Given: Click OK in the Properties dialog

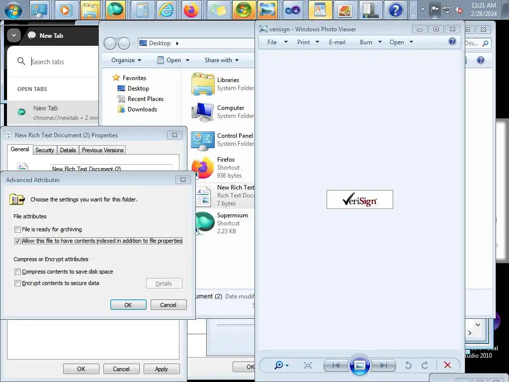Looking at the screenshot, I should (81, 369).
